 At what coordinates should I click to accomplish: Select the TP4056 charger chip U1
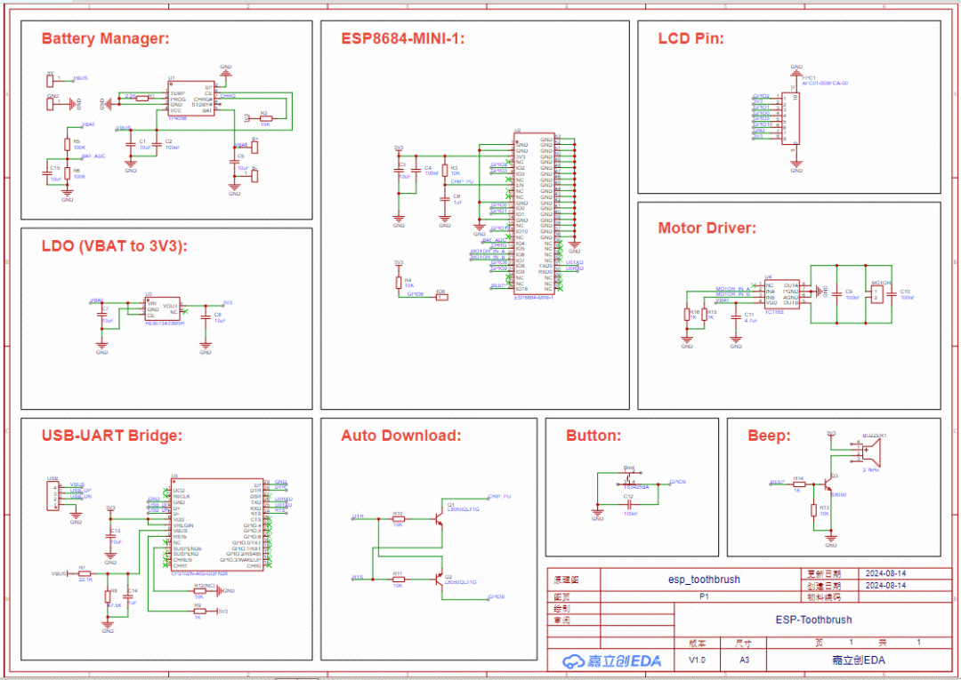click(x=190, y=99)
